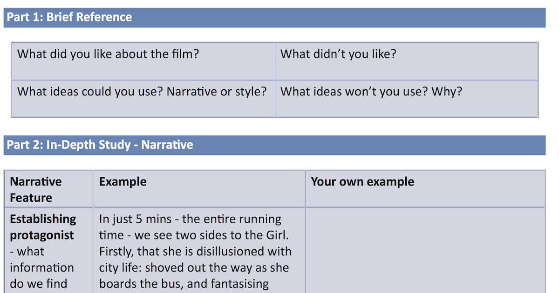Click the "Example" column header cell
The height and width of the screenshot is (293, 559).
point(199,188)
